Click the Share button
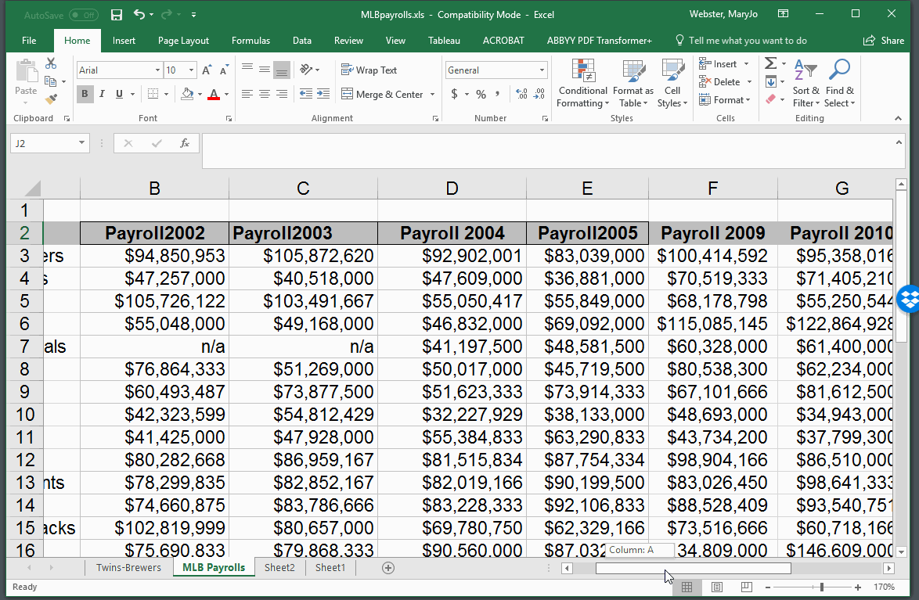Screen dimensions: 919x600 [x=884, y=41]
